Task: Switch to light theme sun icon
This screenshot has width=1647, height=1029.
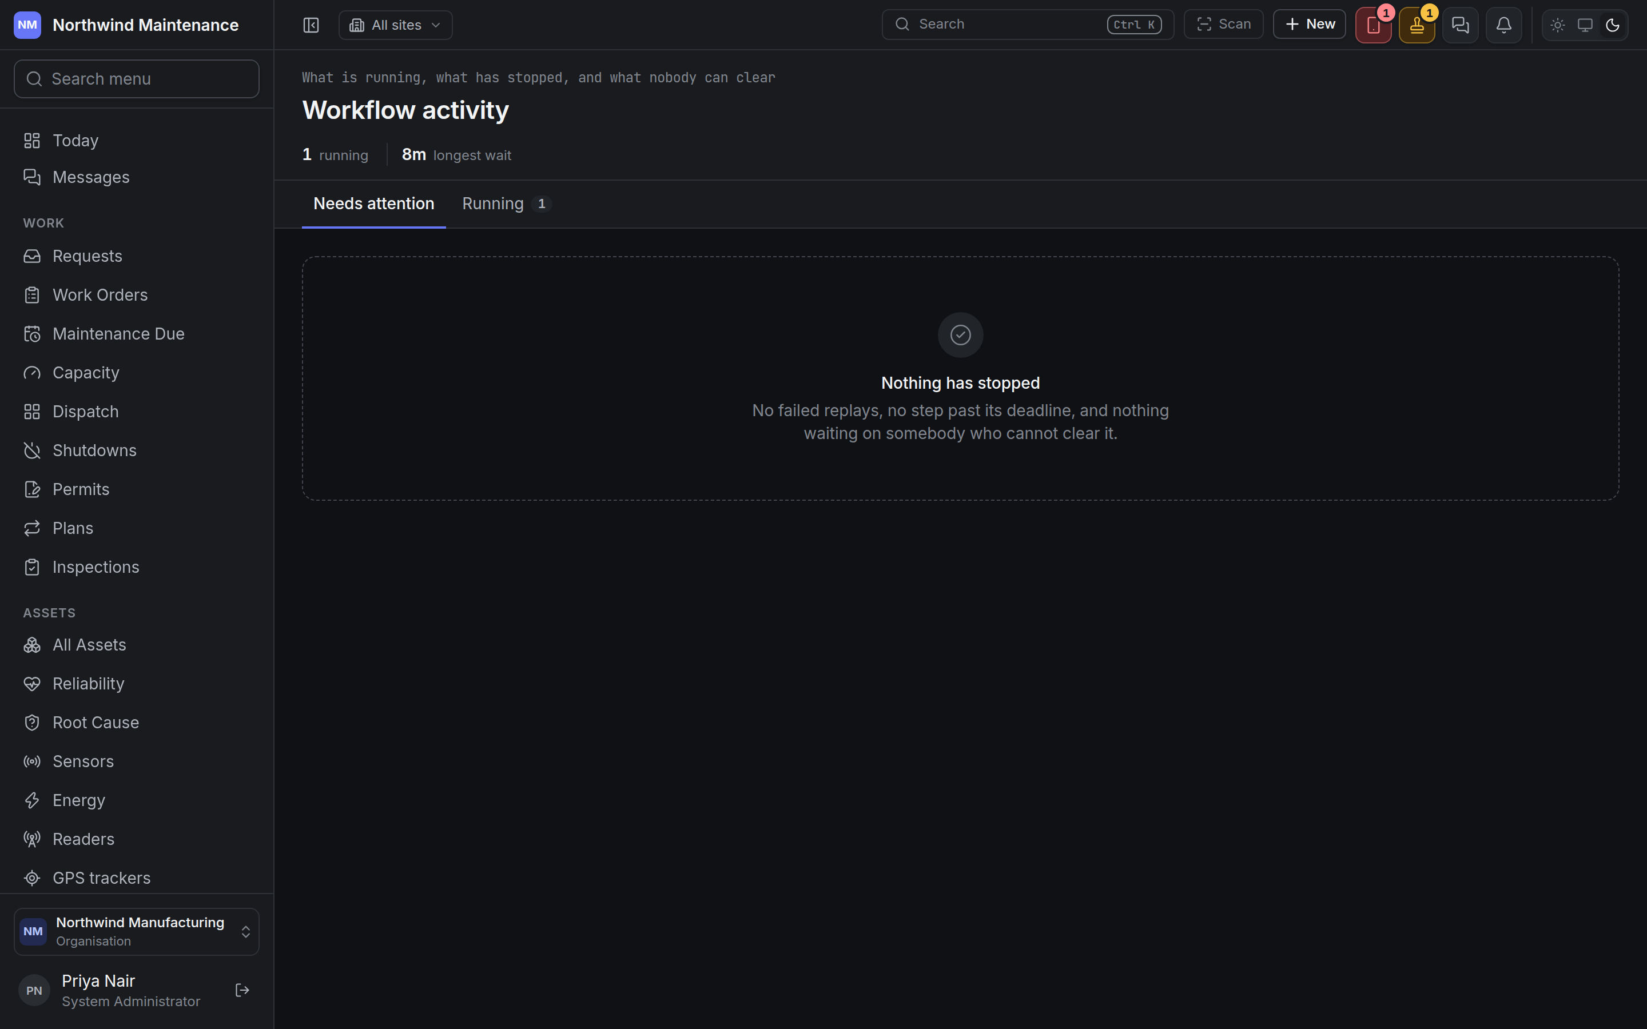Action: (1558, 25)
